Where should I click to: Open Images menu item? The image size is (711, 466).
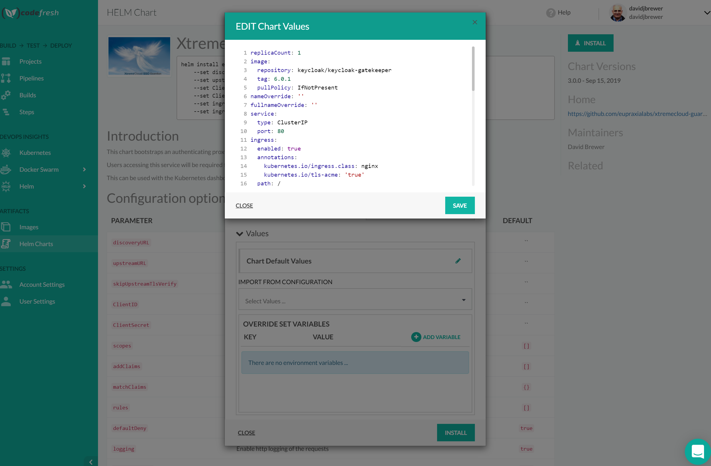tap(29, 227)
